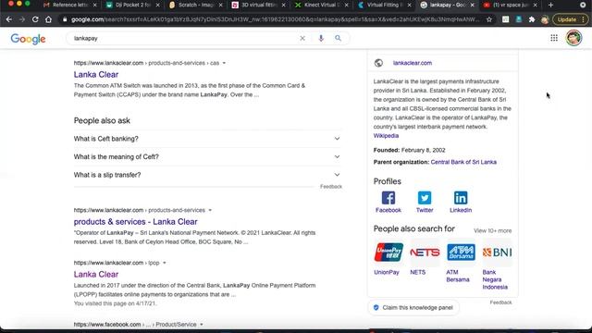Click View 10+ more link

tap(493, 230)
